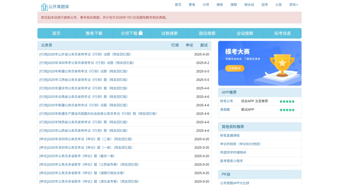Filter civil servant list by 面试
This screenshot has width=339, height=185.
204,45
